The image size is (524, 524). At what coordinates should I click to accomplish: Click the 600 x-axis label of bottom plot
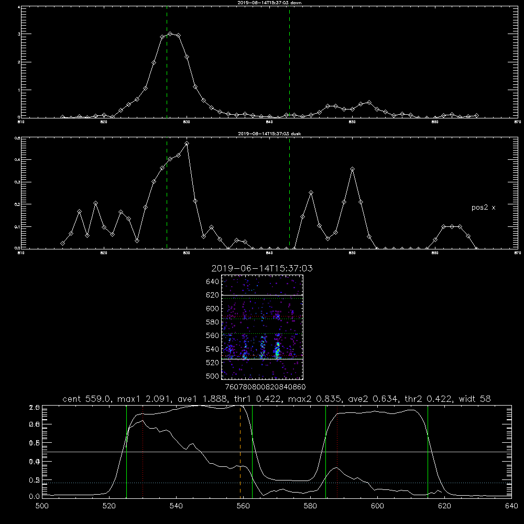tap(378, 506)
